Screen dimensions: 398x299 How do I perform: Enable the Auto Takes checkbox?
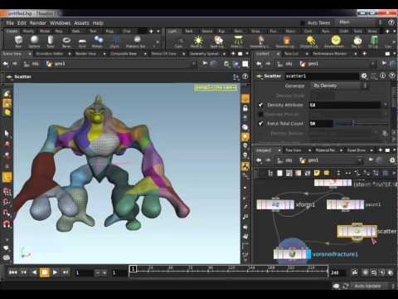303,23
